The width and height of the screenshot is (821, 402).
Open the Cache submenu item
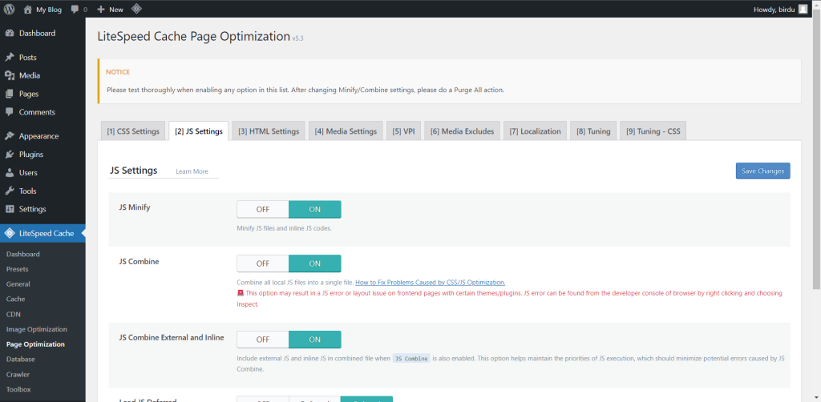16,299
